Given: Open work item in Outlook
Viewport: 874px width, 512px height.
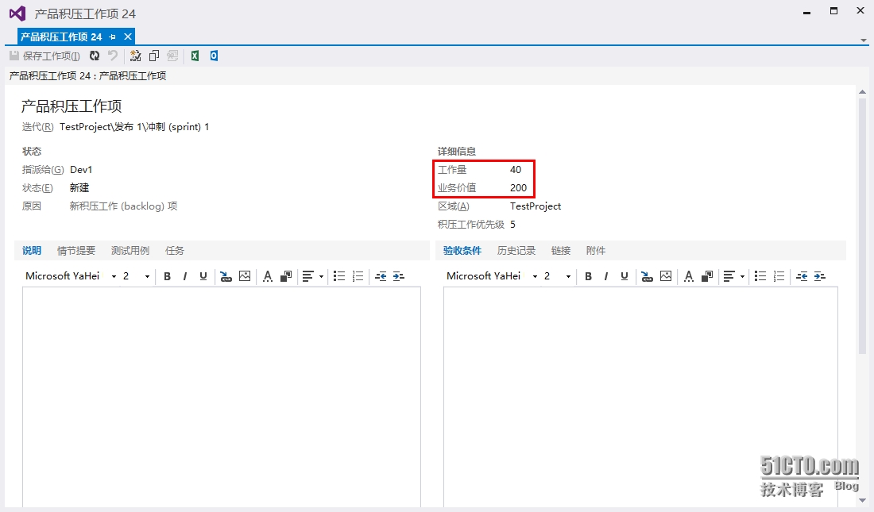Looking at the screenshot, I should (x=214, y=56).
